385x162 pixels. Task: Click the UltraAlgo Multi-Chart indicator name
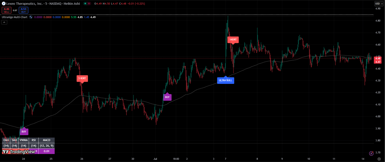click(15, 17)
